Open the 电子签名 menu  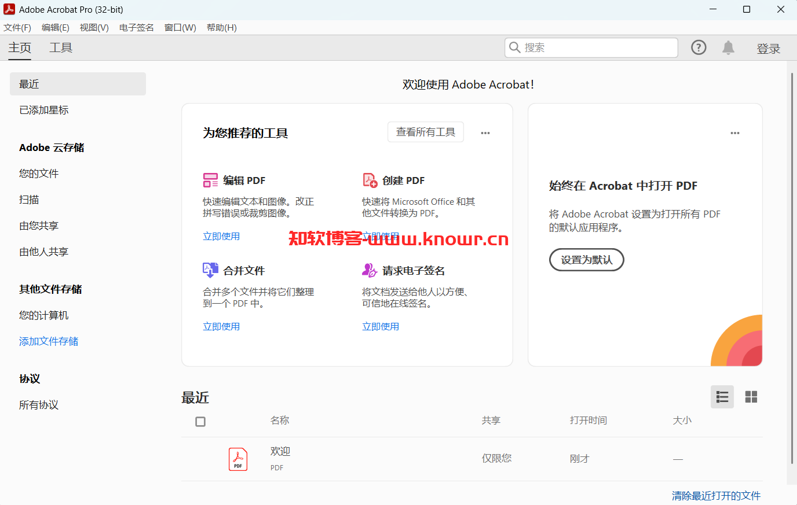[x=137, y=28]
